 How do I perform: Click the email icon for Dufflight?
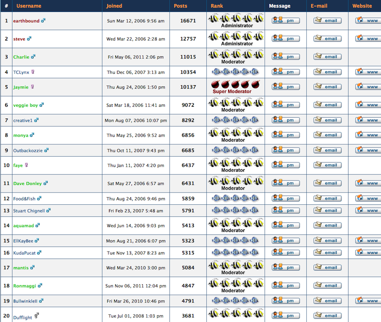coord(327,315)
